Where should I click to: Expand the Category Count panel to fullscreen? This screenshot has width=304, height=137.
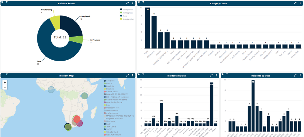pyautogui.click(x=295, y=3)
